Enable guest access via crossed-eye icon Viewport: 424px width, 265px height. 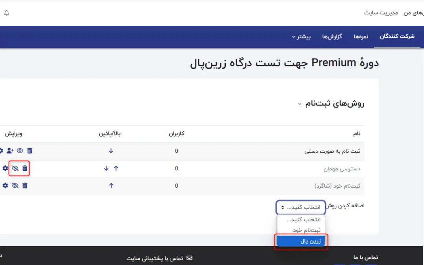pos(15,168)
